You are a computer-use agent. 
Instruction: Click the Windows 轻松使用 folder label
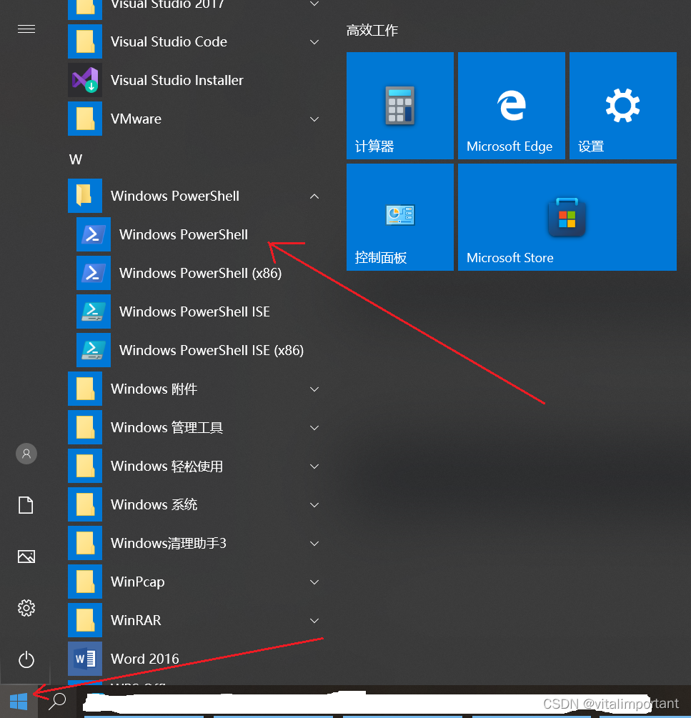166,466
